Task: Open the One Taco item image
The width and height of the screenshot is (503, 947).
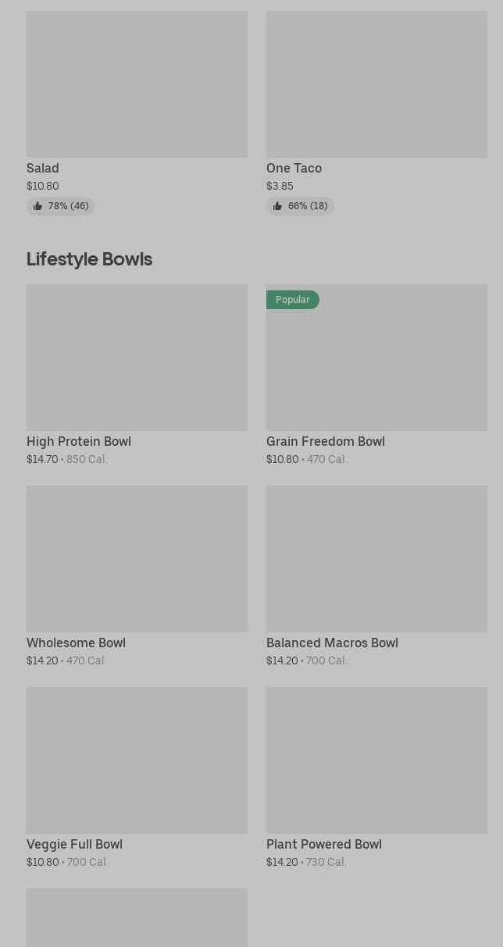Action: [376, 84]
